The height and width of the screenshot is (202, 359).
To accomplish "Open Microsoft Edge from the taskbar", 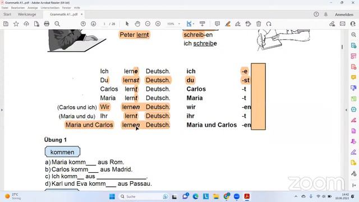I will click(x=196, y=196).
